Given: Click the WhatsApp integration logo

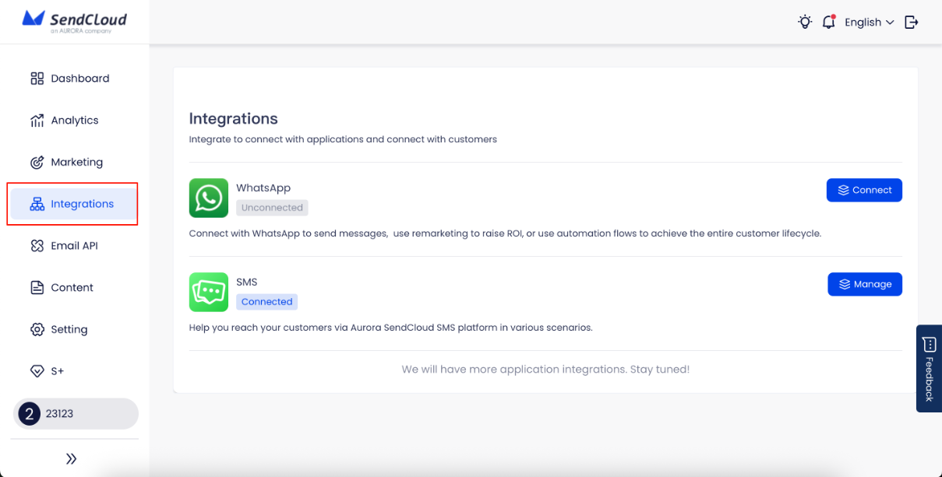Looking at the screenshot, I should (208, 198).
